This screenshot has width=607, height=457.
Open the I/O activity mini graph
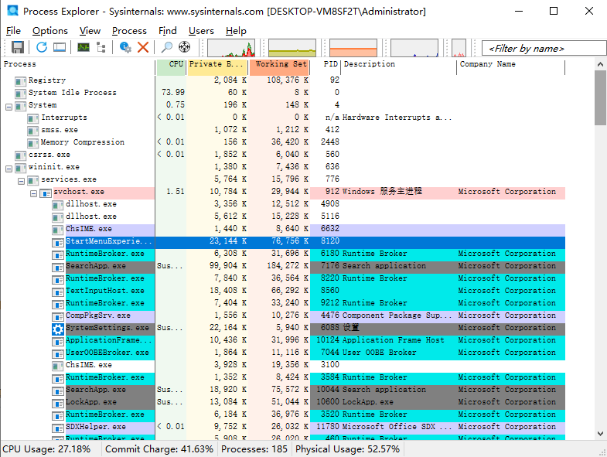[x=414, y=48]
